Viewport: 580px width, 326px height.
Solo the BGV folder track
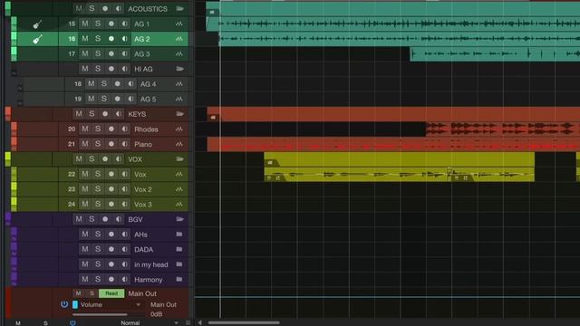(92, 219)
